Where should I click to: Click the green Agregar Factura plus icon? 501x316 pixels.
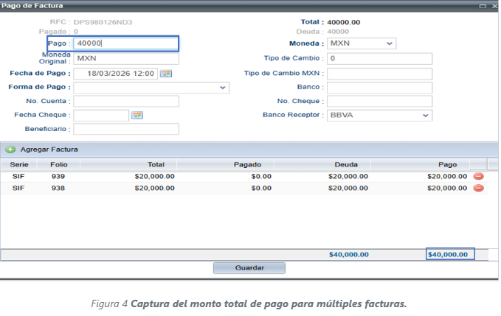tap(10, 150)
